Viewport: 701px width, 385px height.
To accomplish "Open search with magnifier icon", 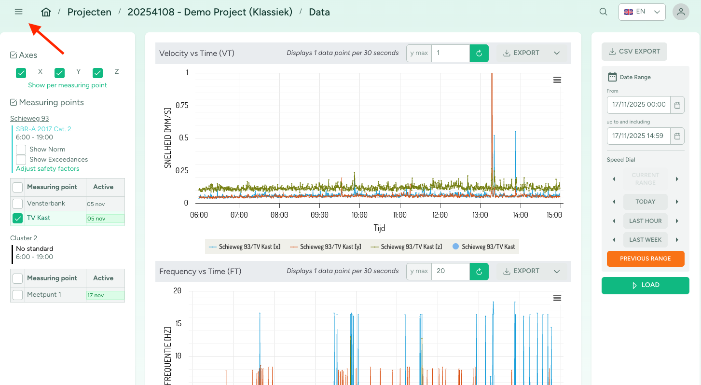I will point(603,12).
